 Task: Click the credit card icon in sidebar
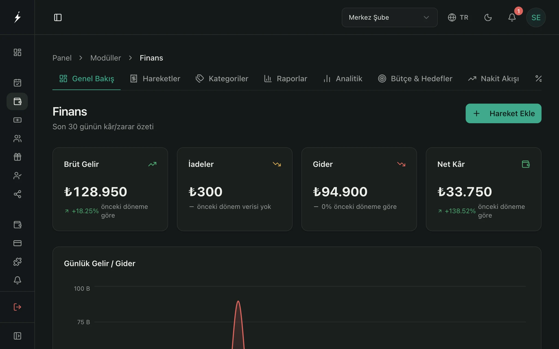[x=17, y=243]
